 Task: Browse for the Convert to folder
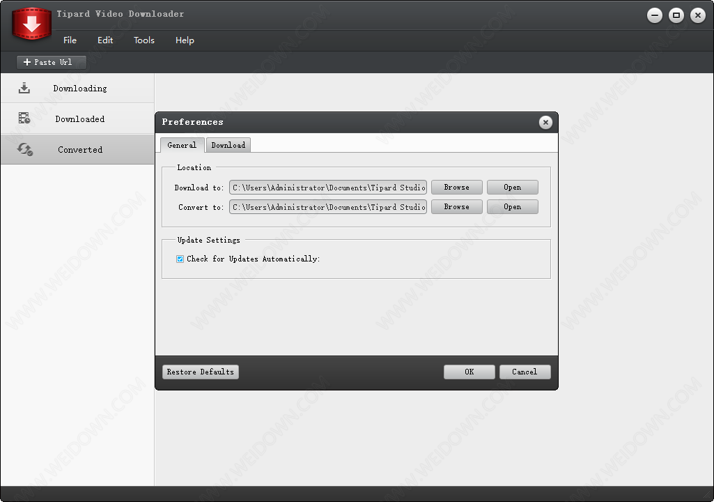tap(457, 207)
